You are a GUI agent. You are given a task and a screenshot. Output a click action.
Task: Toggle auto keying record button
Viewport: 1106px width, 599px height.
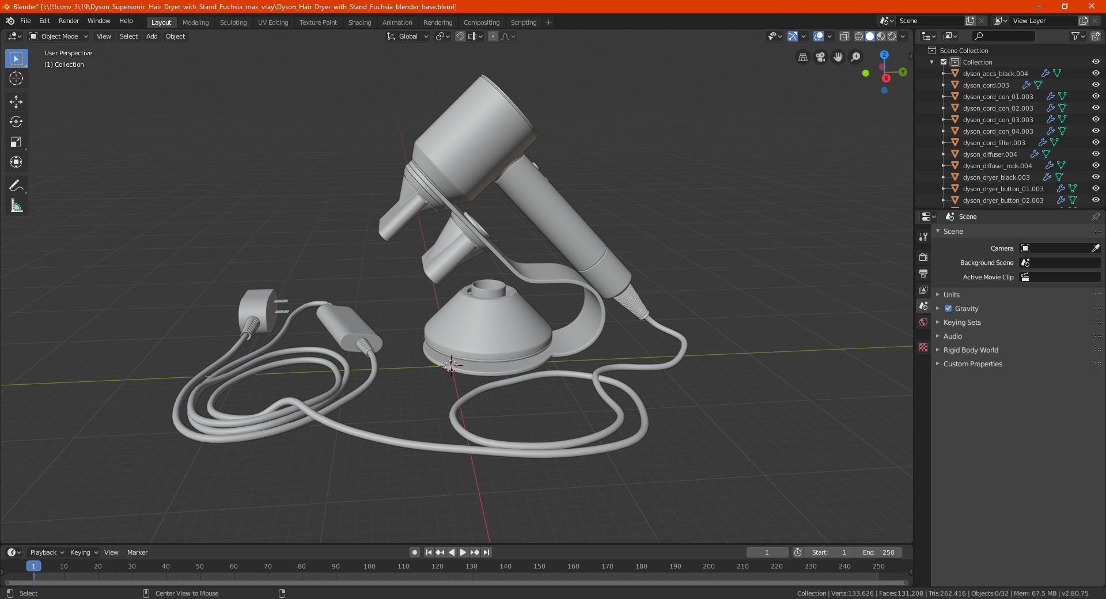click(414, 552)
